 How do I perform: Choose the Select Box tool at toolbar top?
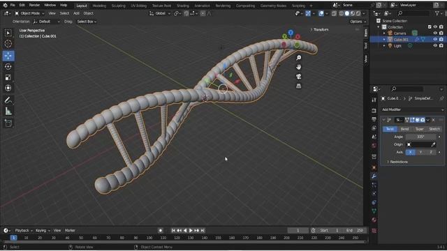coord(8,33)
